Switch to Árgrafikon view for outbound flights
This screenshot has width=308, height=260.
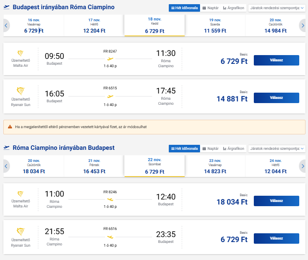pyautogui.click(x=233, y=8)
